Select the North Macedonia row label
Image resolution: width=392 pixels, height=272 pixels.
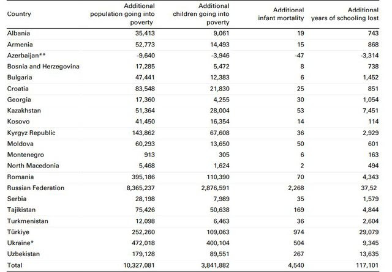pos(33,166)
